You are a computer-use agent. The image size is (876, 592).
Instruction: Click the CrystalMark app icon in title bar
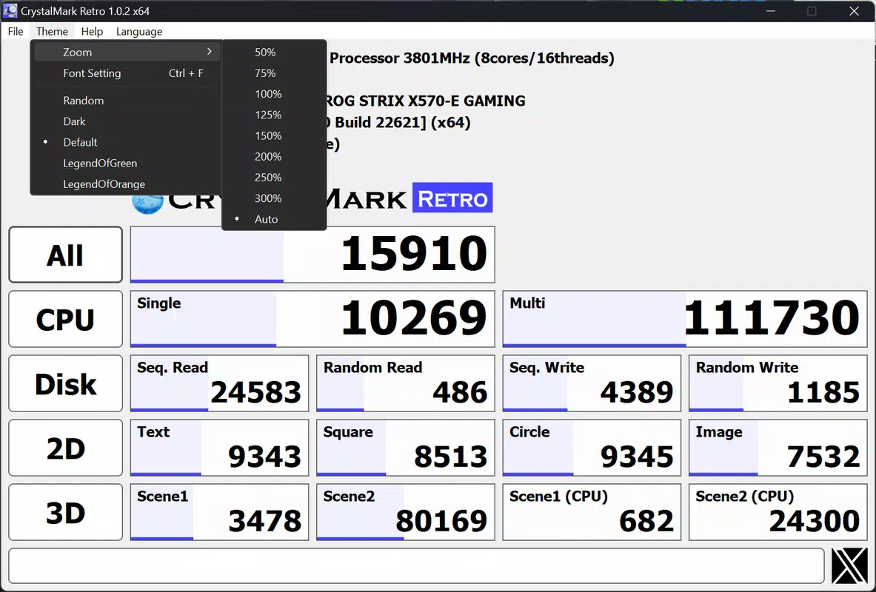10,10
